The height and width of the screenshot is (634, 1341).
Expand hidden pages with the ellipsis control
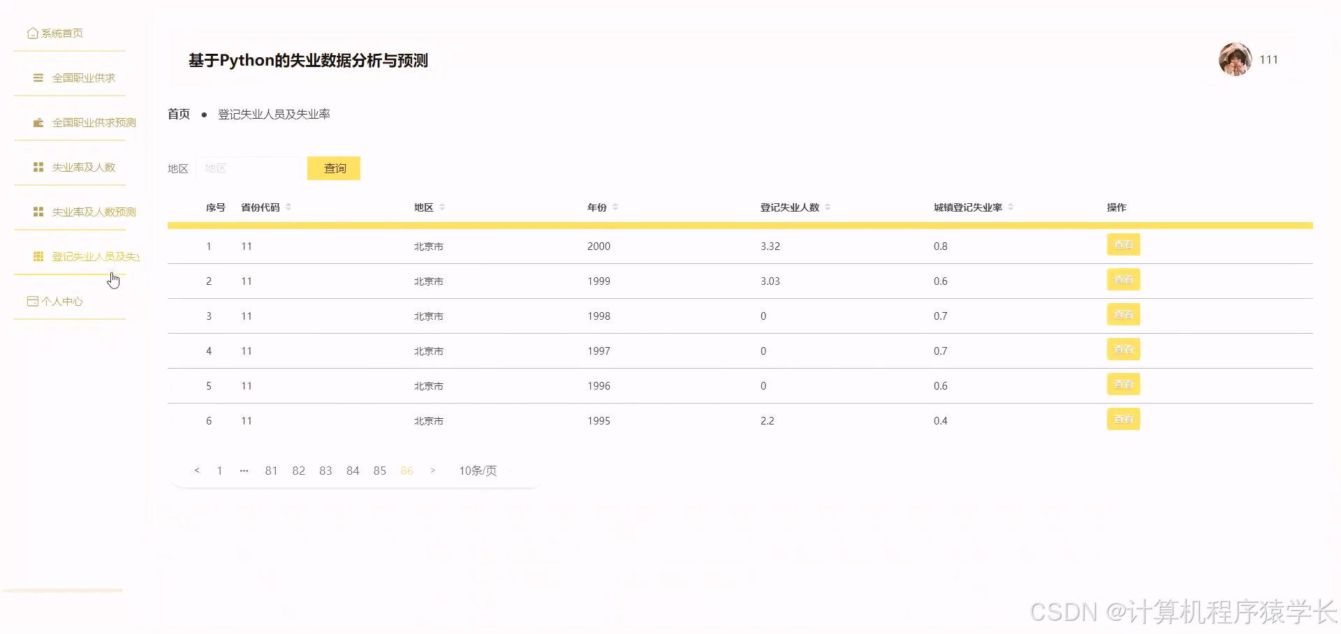243,471
